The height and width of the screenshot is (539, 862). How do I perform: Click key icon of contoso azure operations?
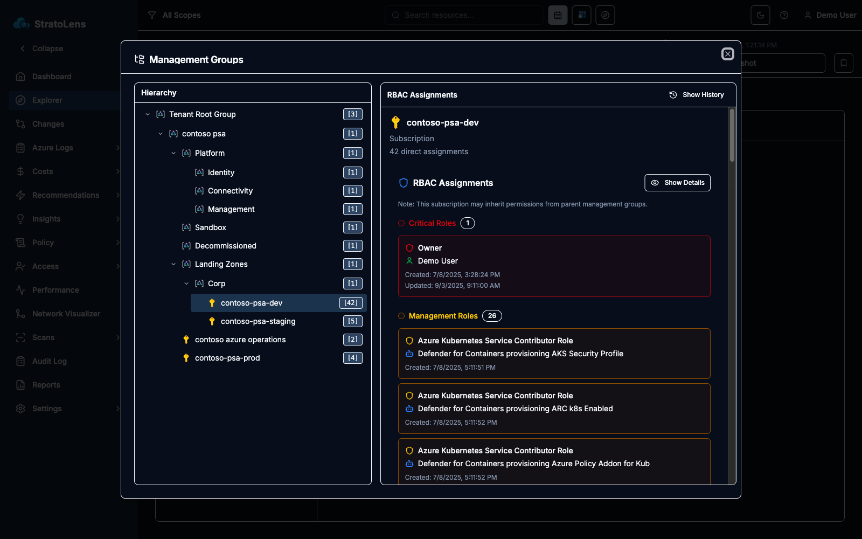point(186,340)
